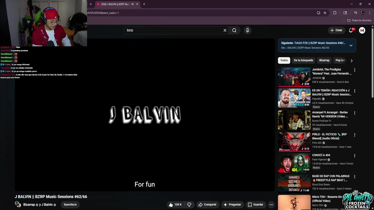
Task: Like the video with thumbs up
Action: pyautogui.click(x=175, y=205)
